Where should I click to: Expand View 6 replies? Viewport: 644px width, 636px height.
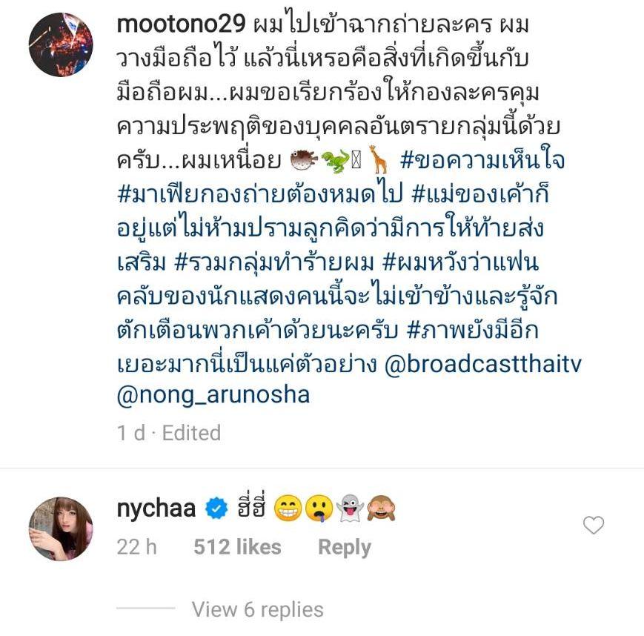(x=257, y=609)
